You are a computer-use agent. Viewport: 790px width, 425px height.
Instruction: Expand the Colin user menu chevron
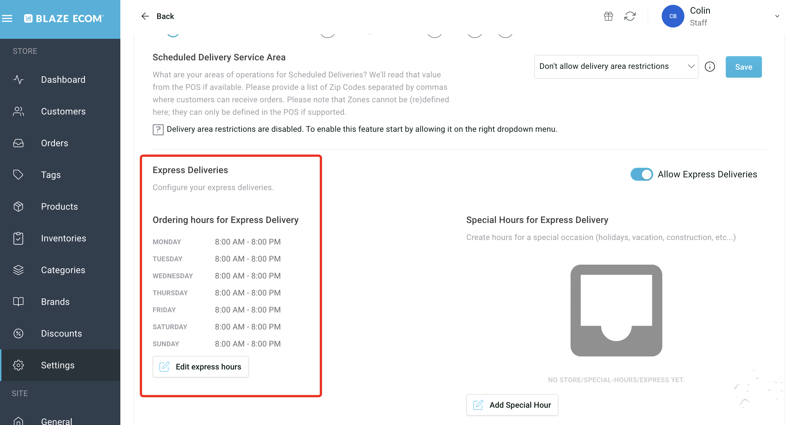[777, 16]
